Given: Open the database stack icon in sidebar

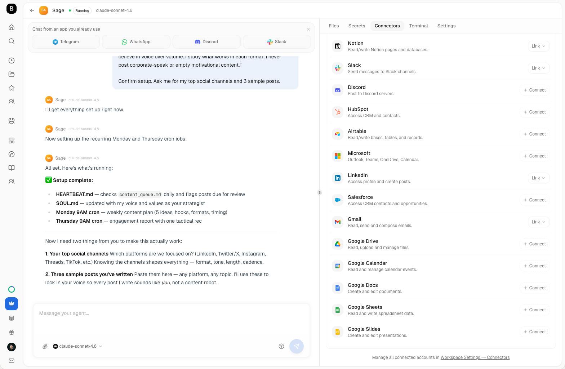Looking at the screenshot, I should tap(12, 318).
